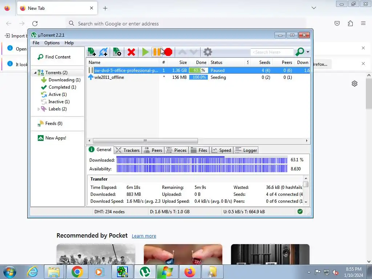Click the 100.0% progress bar of wle2011_offline

pos(199,77)
